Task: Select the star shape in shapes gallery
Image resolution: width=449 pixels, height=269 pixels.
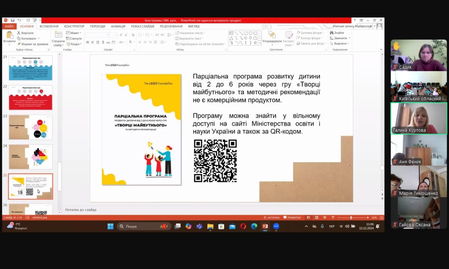Action: point(256,43)
